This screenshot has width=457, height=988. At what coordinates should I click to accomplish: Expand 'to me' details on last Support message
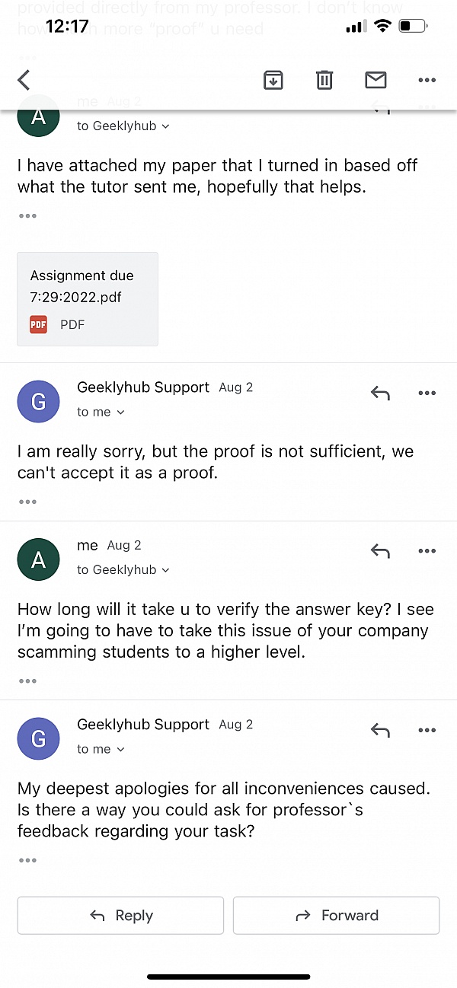pyautogui.click(x=101, y=749)
